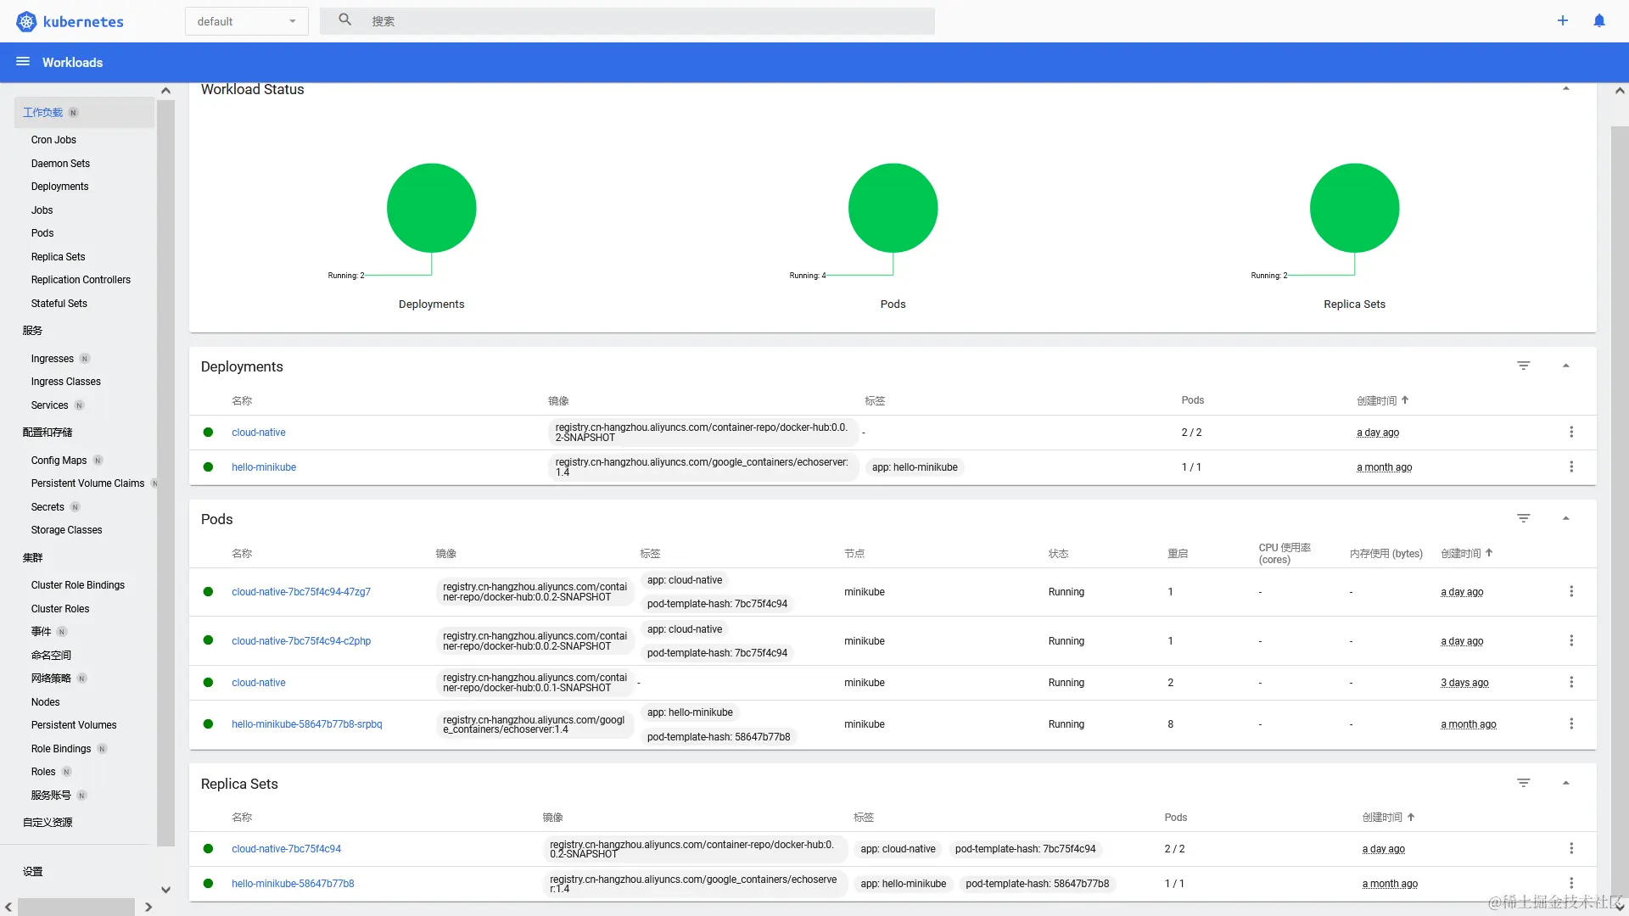Click status icon of replica set cloud-native-7bc75f4c94
Image resolution: width=1629 pixels, height=916 pixels.
(208, 849)
